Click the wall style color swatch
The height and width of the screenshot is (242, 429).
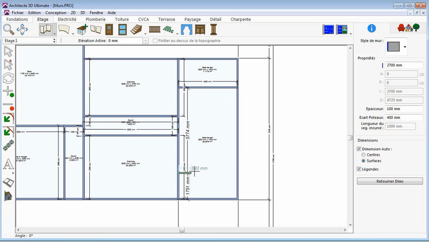tap(393, 47)
